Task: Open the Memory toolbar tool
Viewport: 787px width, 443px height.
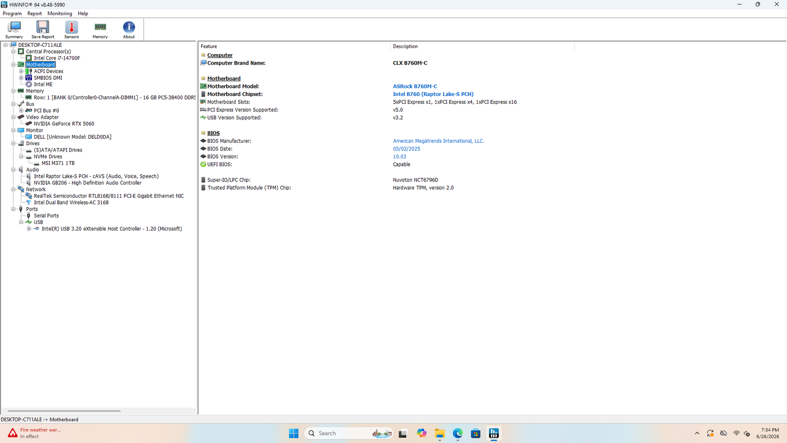Action: (100, 30)
